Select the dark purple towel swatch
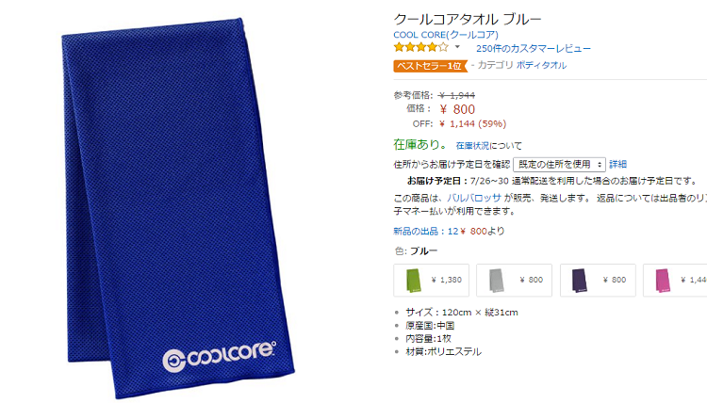Image resolution: width=707 pixels, height=403 pixels. point(598,280)
